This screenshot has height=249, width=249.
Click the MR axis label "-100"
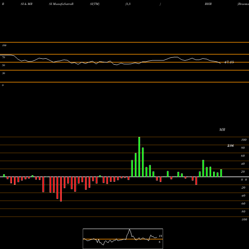(x=244, y=220)
